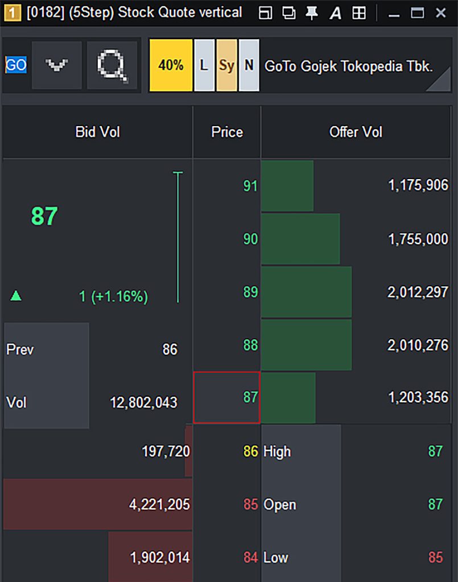Select the Bid Vol column header
This screenshot has width=458, height=582.
[98, 132]
